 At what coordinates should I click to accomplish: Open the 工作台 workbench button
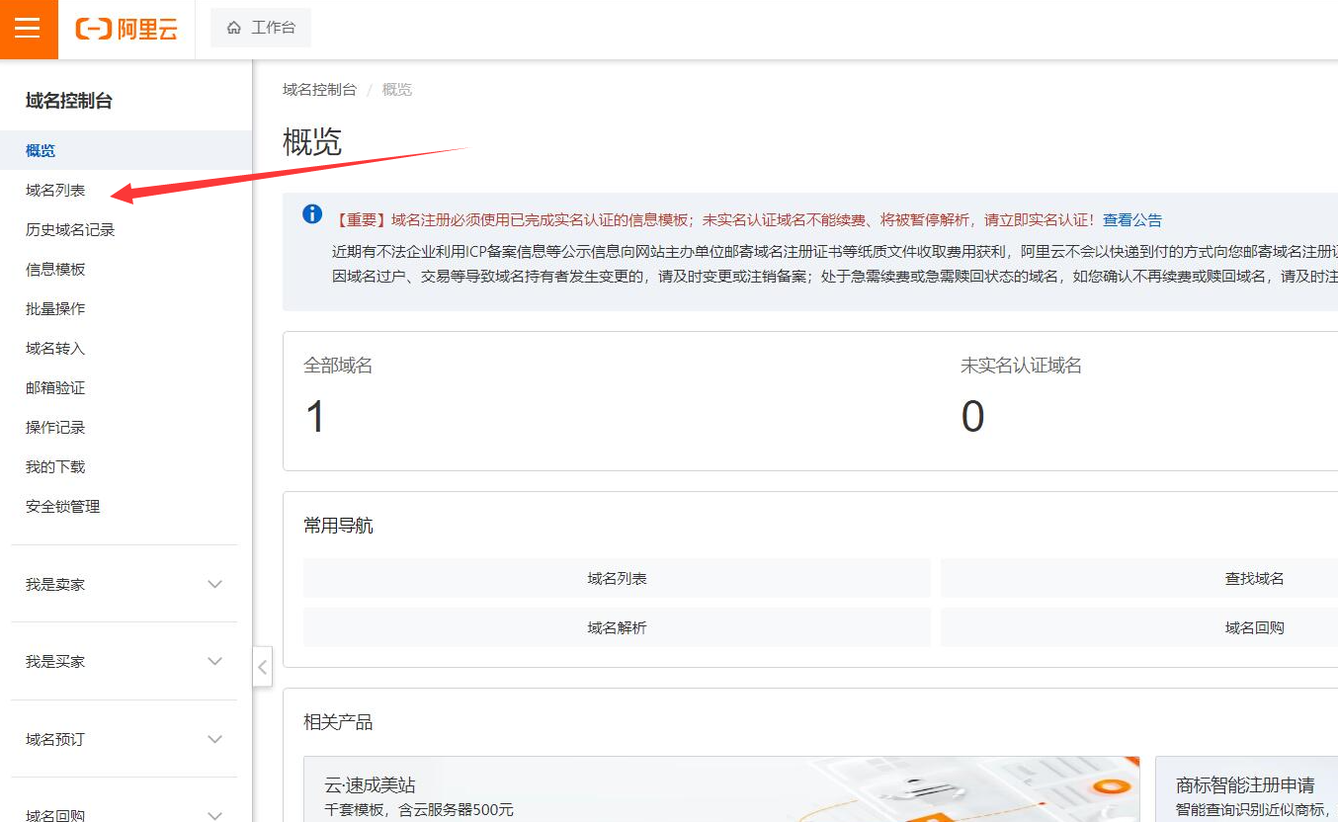pos(261,28)
